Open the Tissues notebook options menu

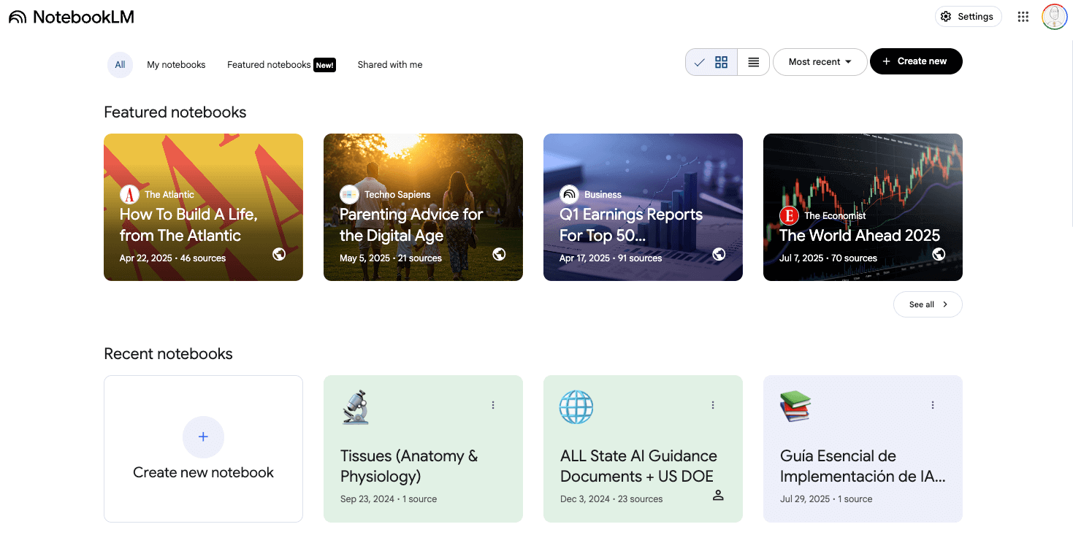coord(493,405)
